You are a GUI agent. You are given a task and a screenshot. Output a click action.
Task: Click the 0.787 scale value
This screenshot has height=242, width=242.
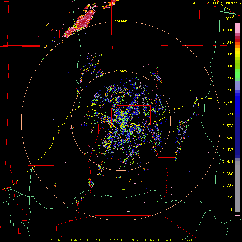(228, 78)
